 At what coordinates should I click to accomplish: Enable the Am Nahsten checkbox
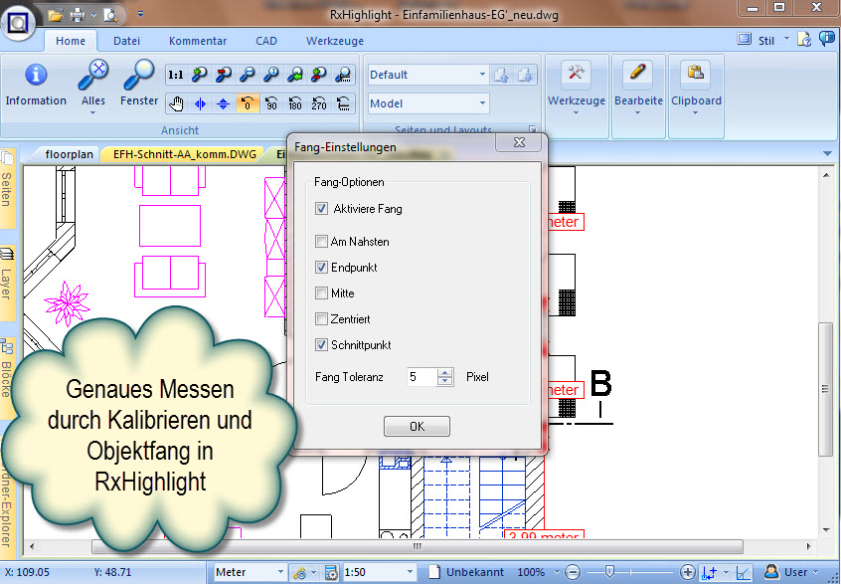click(321, 242)
